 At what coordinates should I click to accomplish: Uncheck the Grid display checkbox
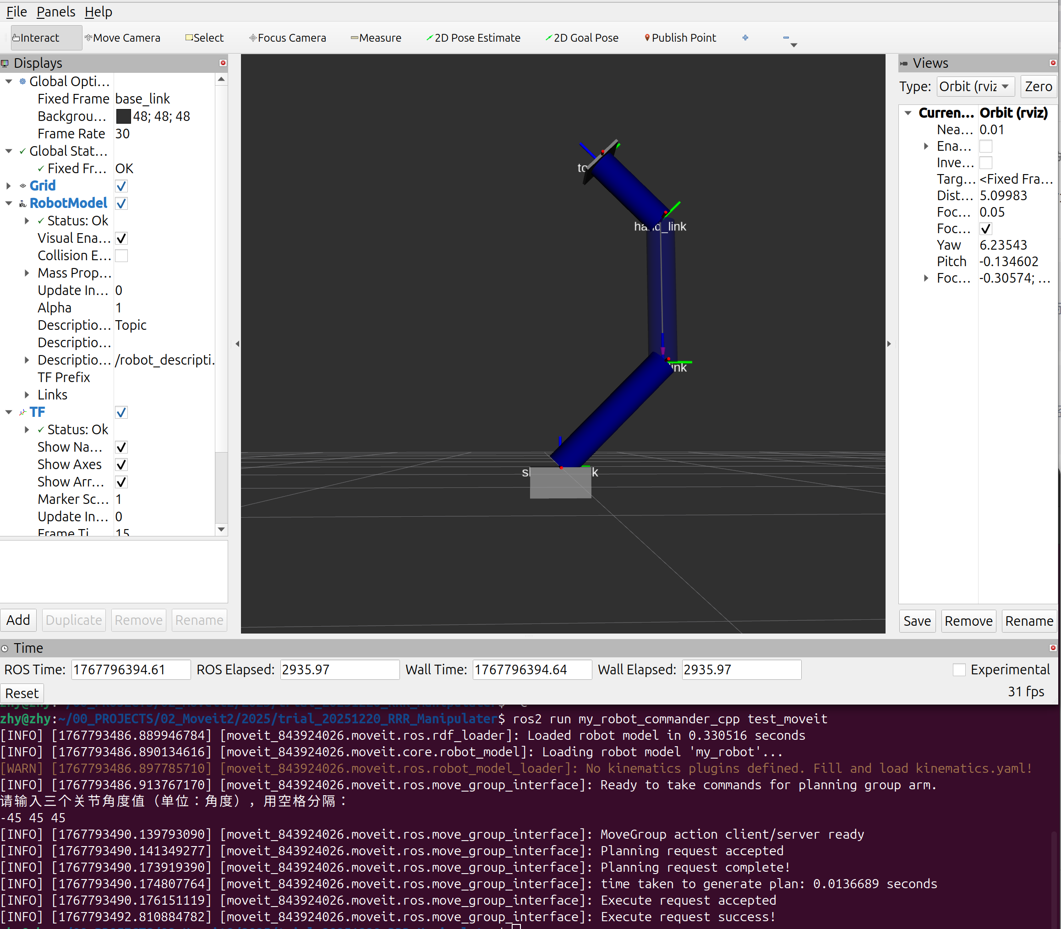coord(121,186)
